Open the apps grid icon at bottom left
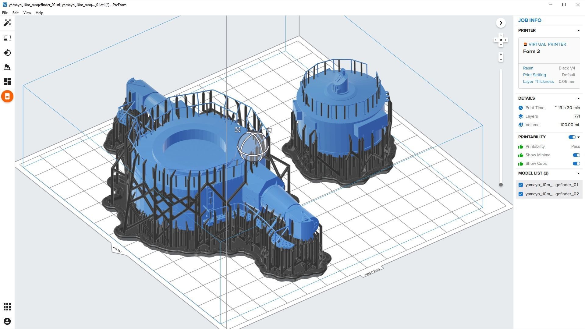 point(7,307)
